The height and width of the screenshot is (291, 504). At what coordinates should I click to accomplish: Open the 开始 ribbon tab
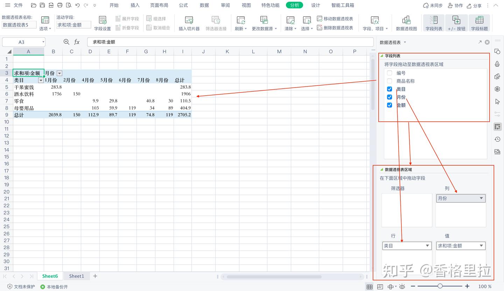click(114, 5)
